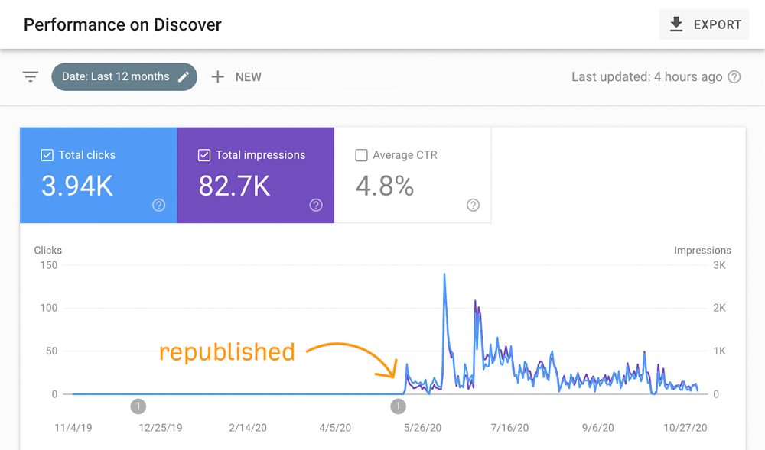Uncheck the Total clicks checkbox
This screenshot has width=765, height=450.
click(47, 155)
